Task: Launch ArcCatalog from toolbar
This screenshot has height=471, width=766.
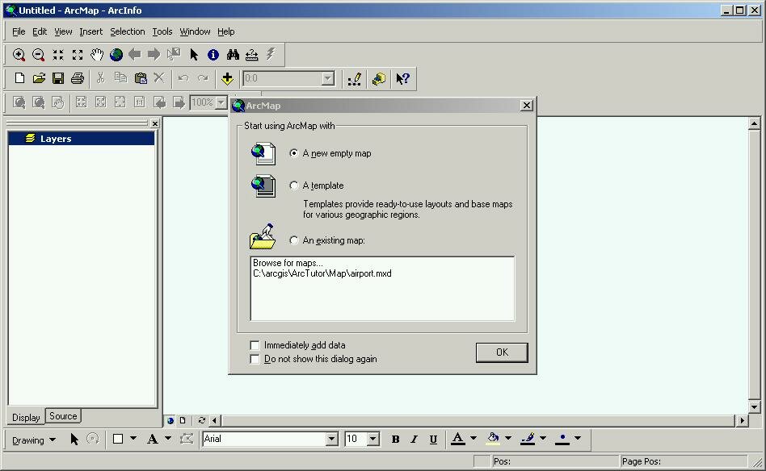Action: (x=379, y=78)
